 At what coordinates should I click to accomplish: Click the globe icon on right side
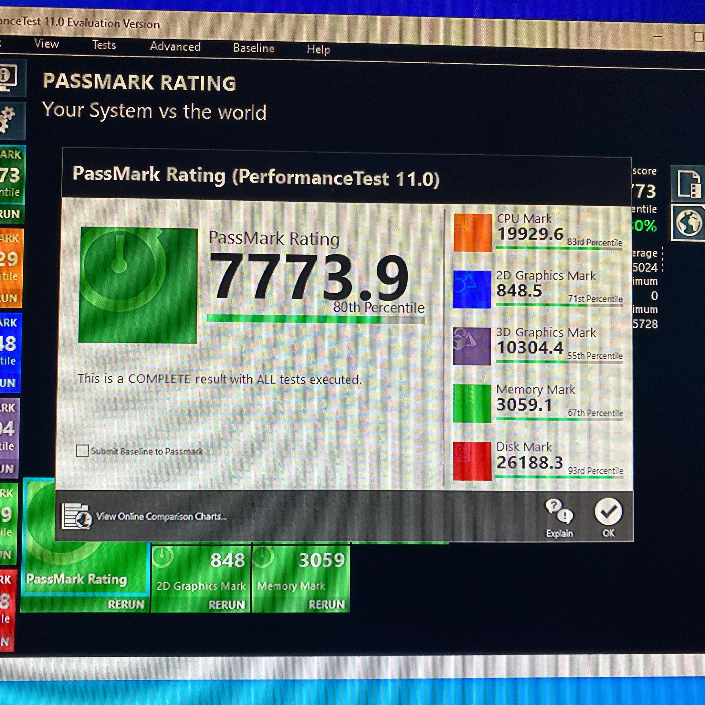click(688, 222)
